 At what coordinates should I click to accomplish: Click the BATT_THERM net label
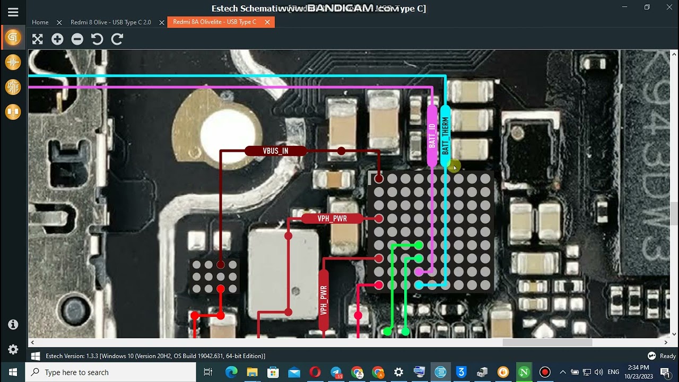click(x=445, y=136)
